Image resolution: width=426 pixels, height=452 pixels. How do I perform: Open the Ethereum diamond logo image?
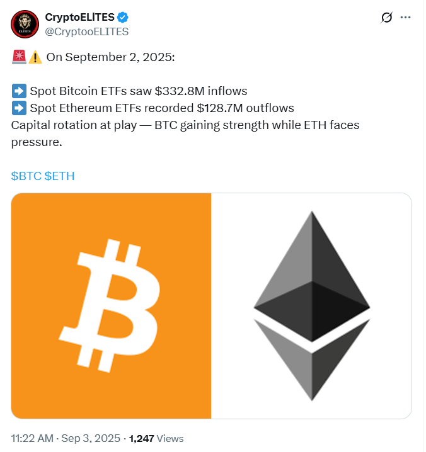coord(311,305)
